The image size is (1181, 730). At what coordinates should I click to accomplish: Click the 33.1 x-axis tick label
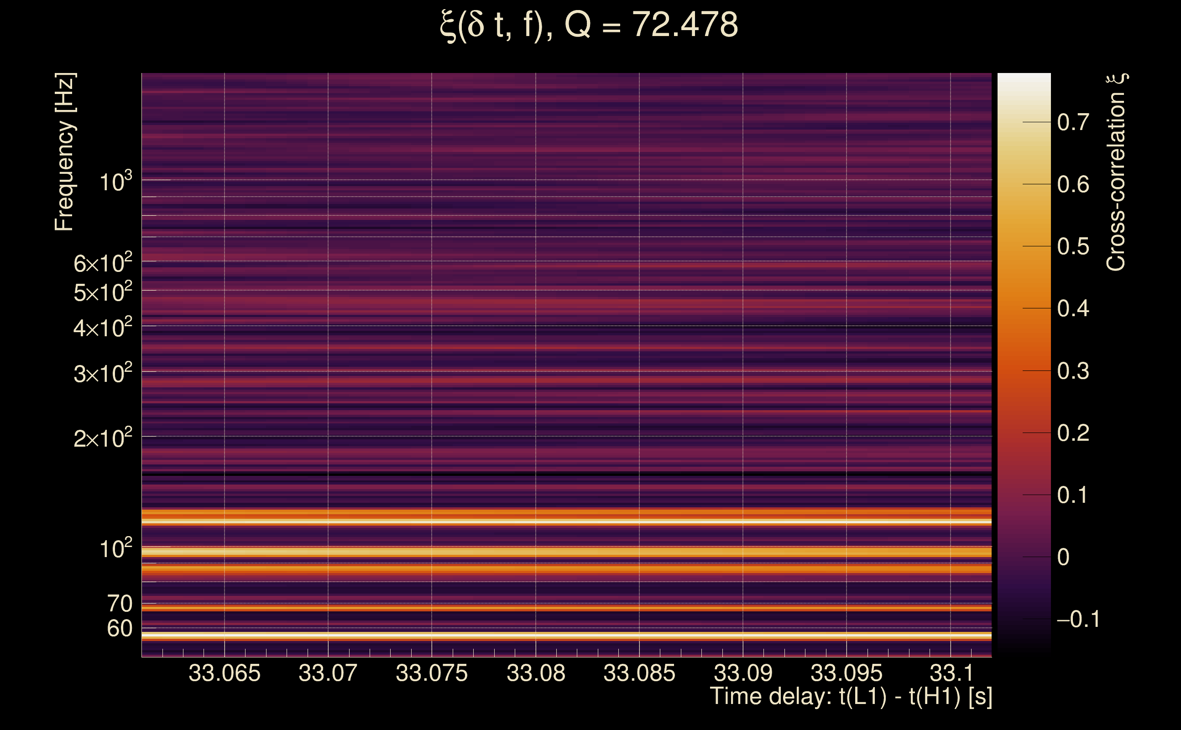tap(951, 673)
